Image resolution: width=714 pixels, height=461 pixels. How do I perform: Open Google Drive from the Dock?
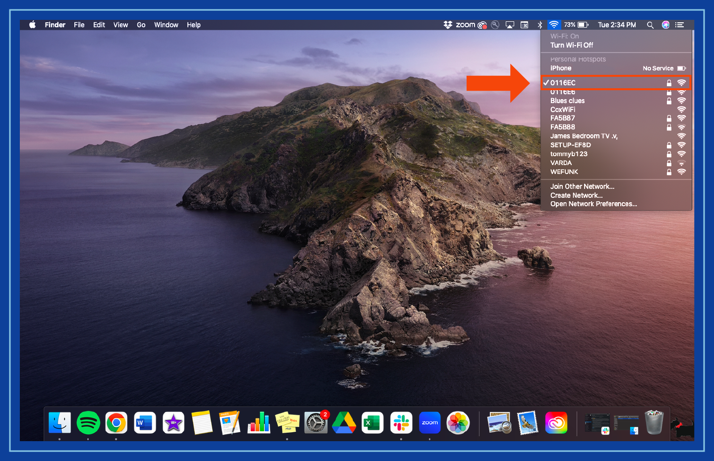pos(344,422)
